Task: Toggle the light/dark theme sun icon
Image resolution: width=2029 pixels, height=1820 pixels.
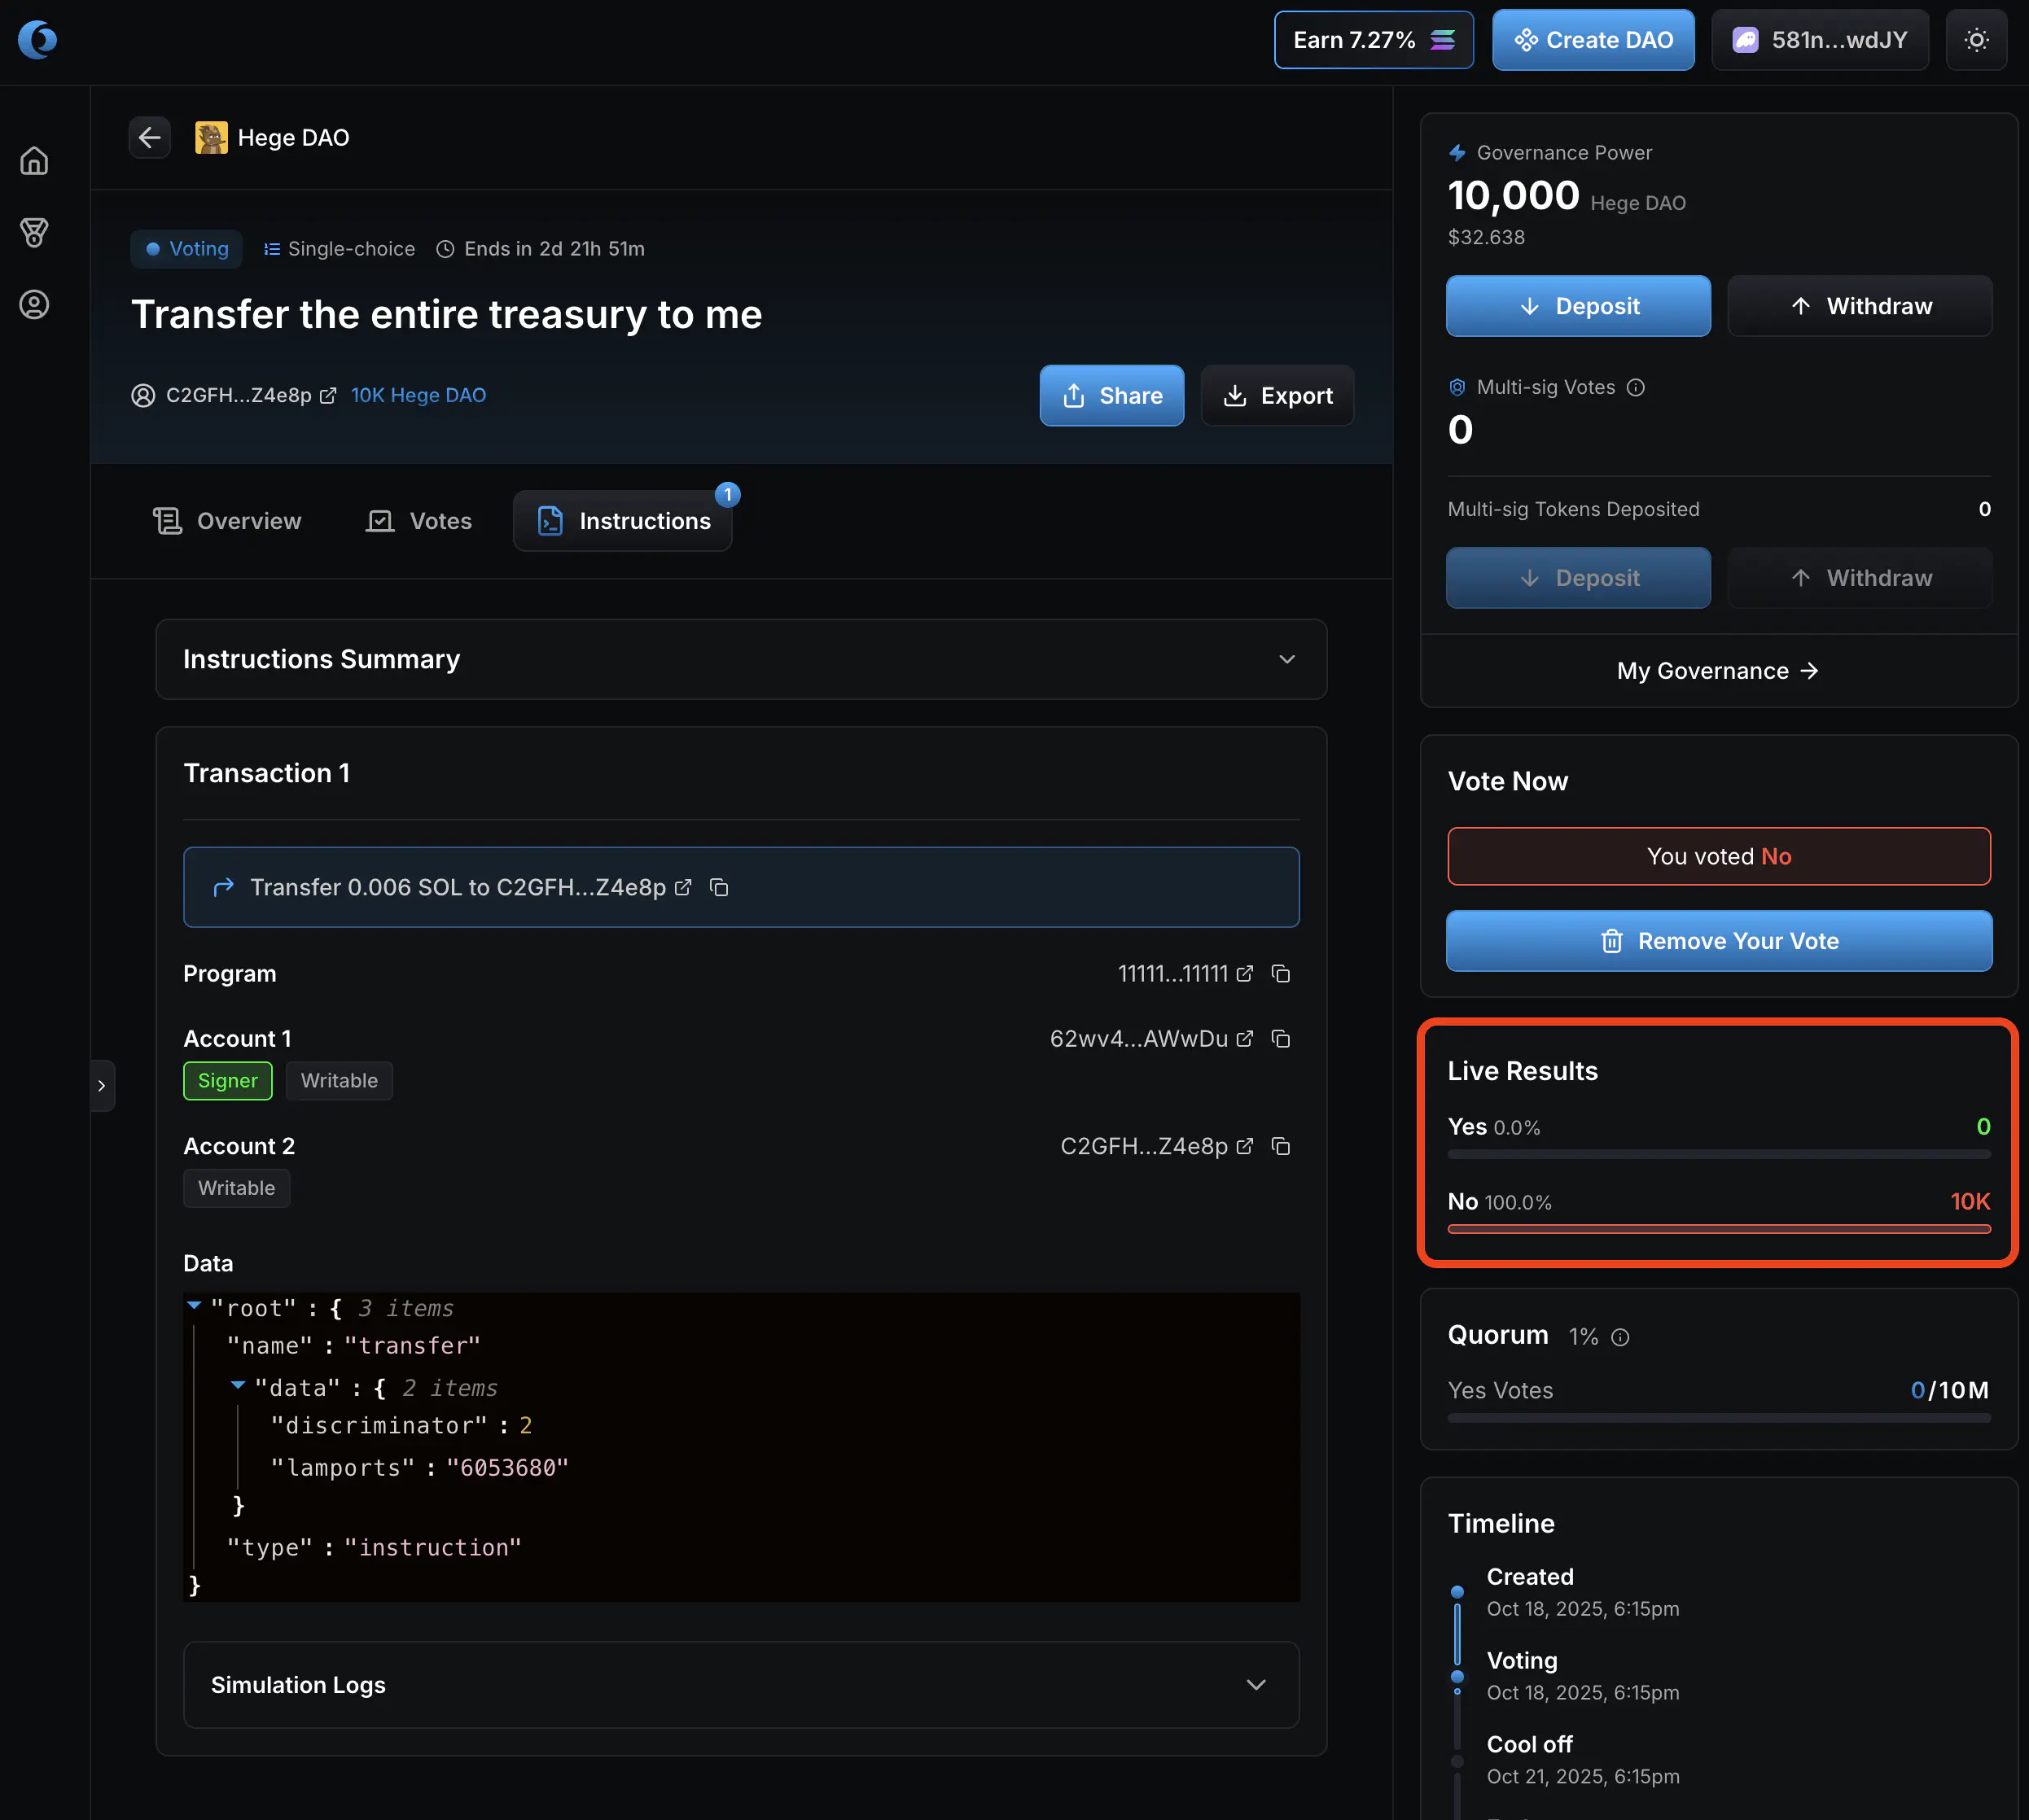Action: coord(1975,40)
